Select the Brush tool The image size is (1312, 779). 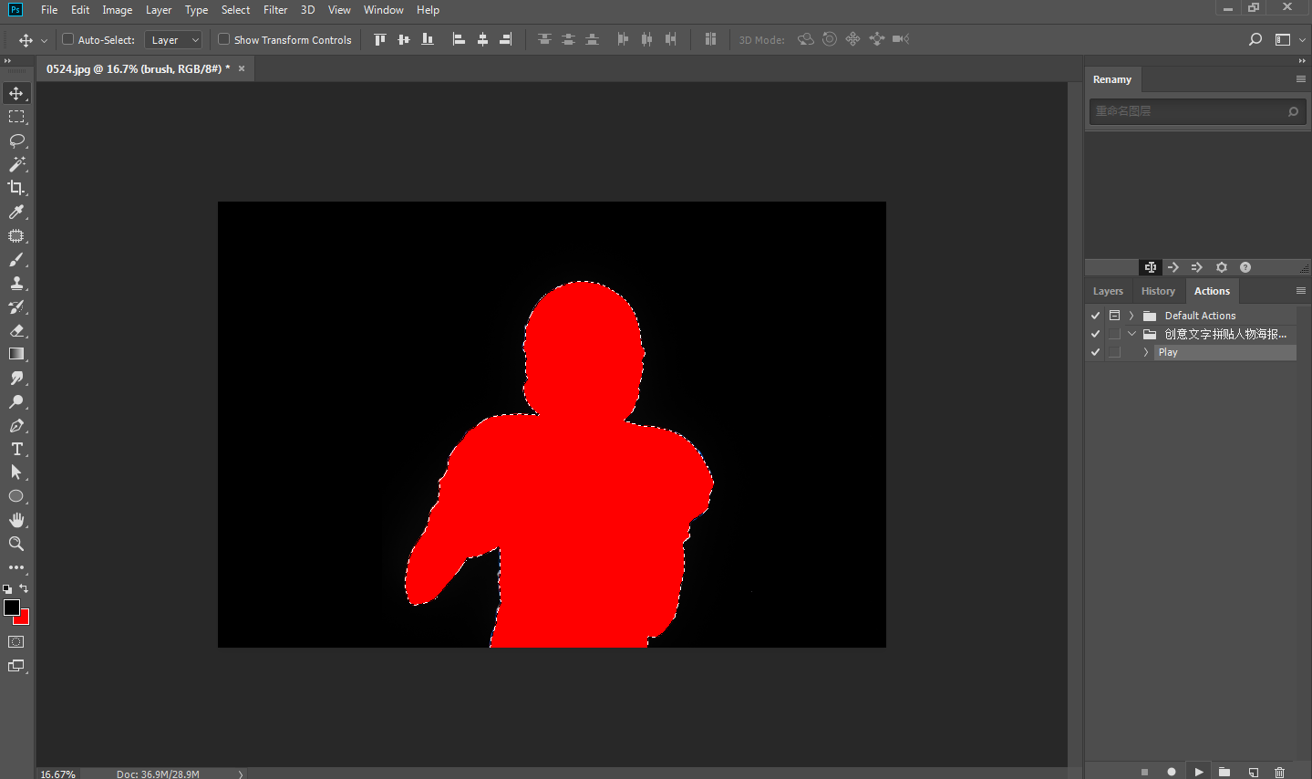pos(16,260)
